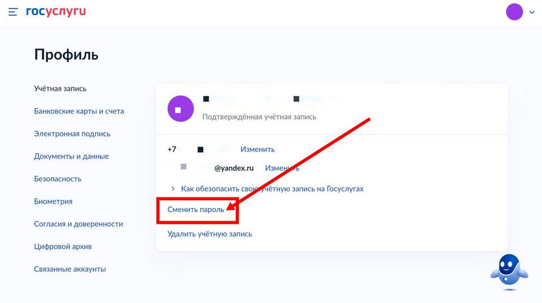Go to 'Связанные аккаунты' section

(70, 269)
